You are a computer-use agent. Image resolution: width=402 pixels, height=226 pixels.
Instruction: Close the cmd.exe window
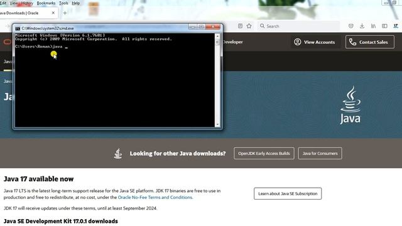point(213,26)
